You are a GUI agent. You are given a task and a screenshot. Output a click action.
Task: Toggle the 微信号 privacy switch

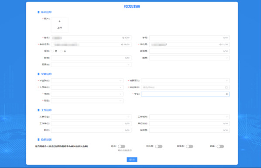pyautogui.click(x=189, y=146)
